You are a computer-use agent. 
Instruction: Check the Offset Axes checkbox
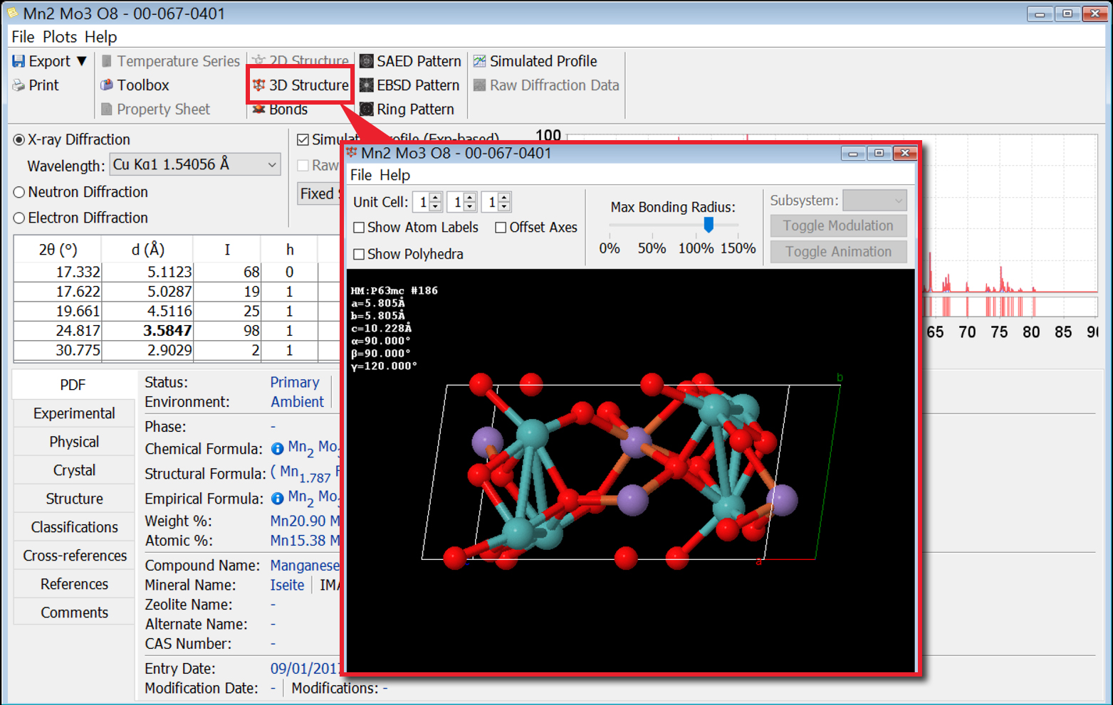(501, 228)
